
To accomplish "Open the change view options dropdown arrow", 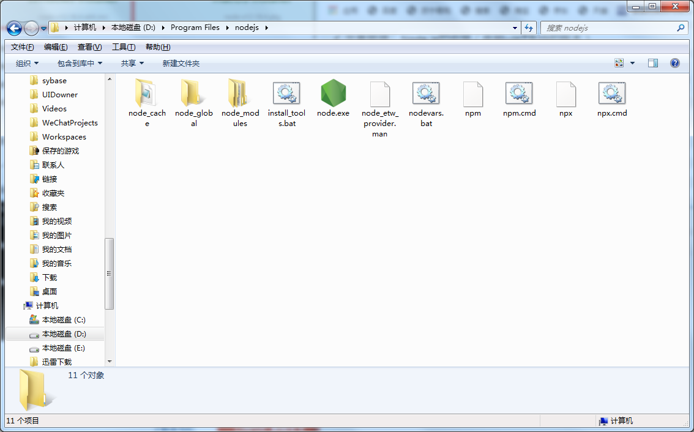I will point(632,63).
